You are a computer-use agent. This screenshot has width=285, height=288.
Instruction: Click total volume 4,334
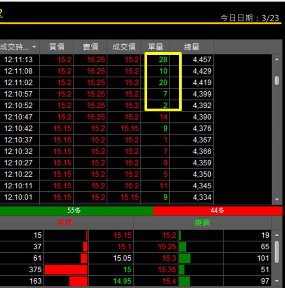[x=202, y=197]
